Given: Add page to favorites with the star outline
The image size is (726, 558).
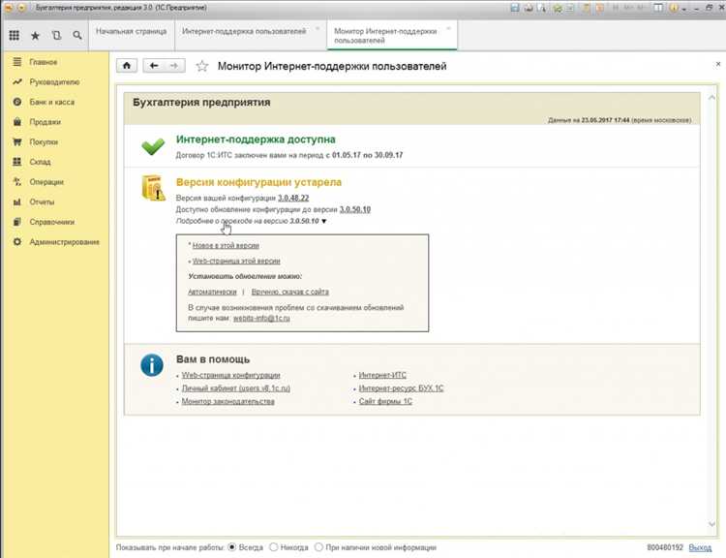Looking at the screenshot, I should click(x=202, y=66).
